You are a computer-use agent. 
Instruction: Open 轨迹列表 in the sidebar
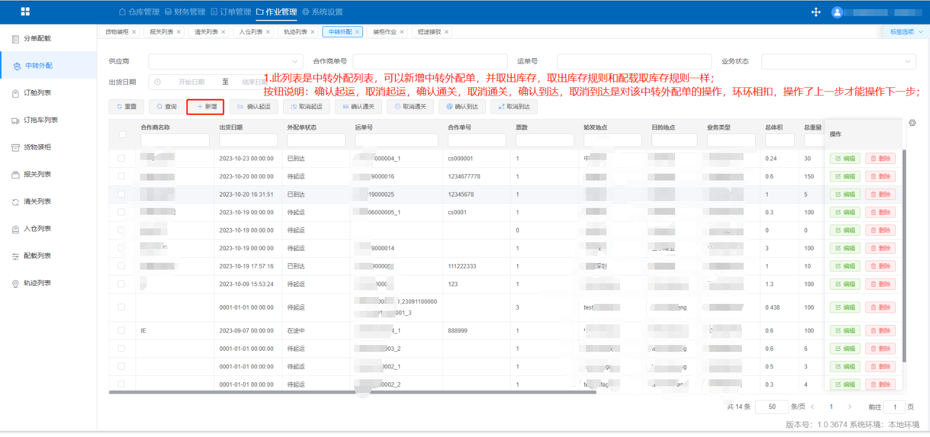click(37, 283)
